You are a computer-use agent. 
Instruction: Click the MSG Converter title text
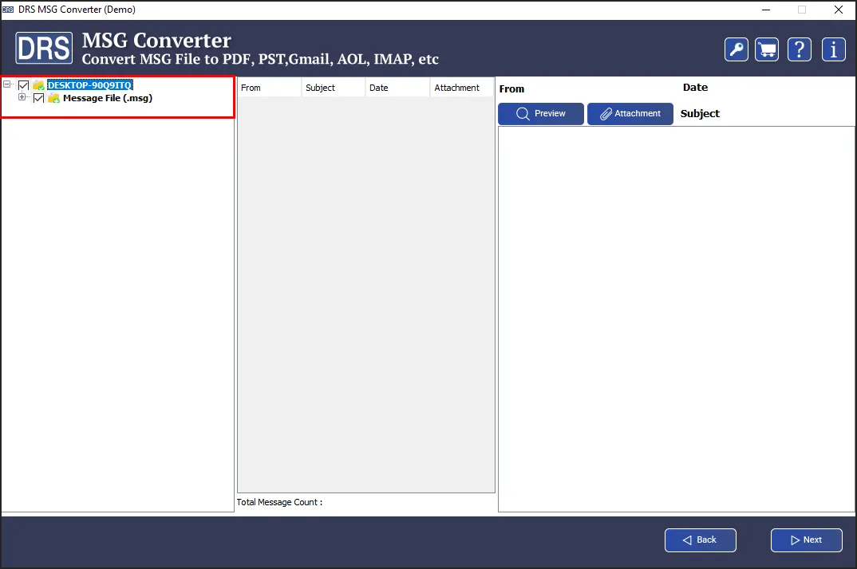[156, 41]
